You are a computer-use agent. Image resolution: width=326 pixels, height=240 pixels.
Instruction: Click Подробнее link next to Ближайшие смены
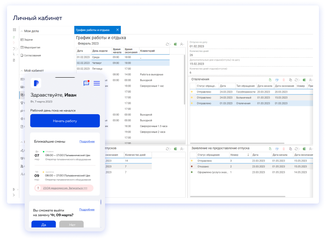[x=87, y=141]
